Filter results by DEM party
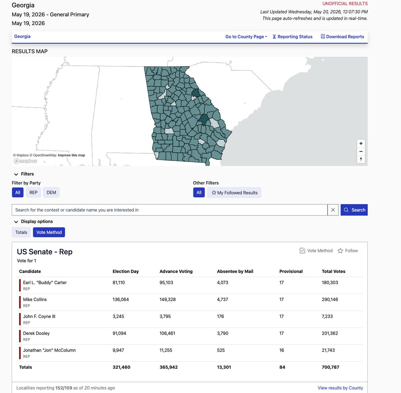 pos(51,192)
